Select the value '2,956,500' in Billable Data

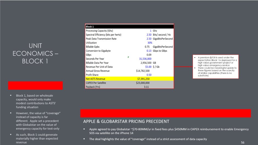point(146,63)
